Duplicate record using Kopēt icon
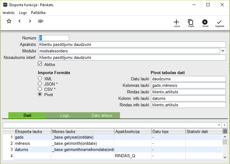The width and height of the screenshot is (230, 164). pos(191,22)
